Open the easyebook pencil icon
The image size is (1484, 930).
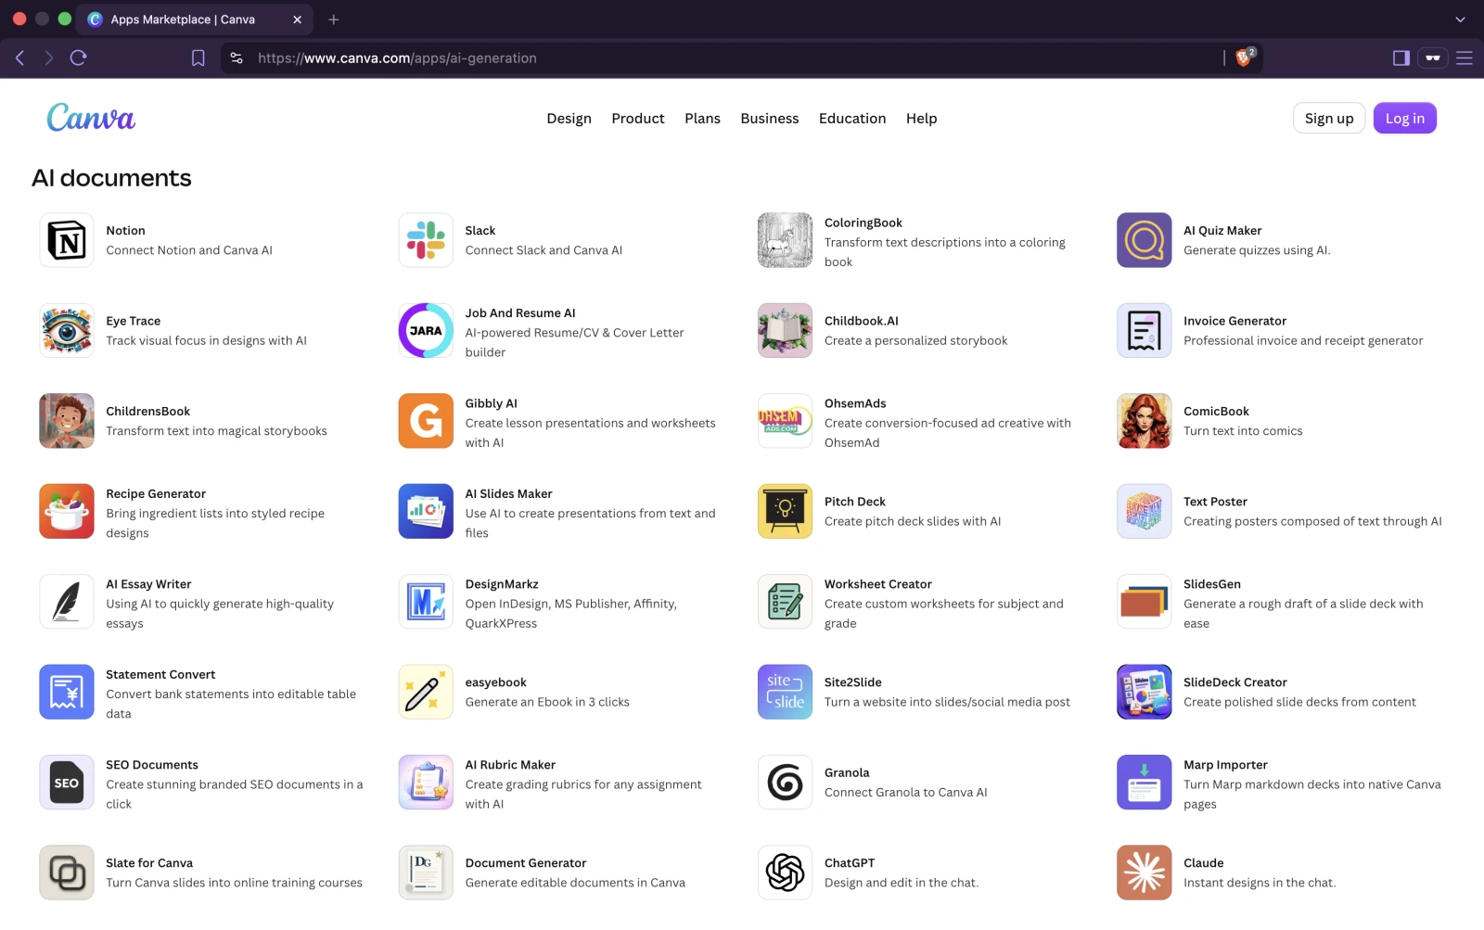[426, 692]
